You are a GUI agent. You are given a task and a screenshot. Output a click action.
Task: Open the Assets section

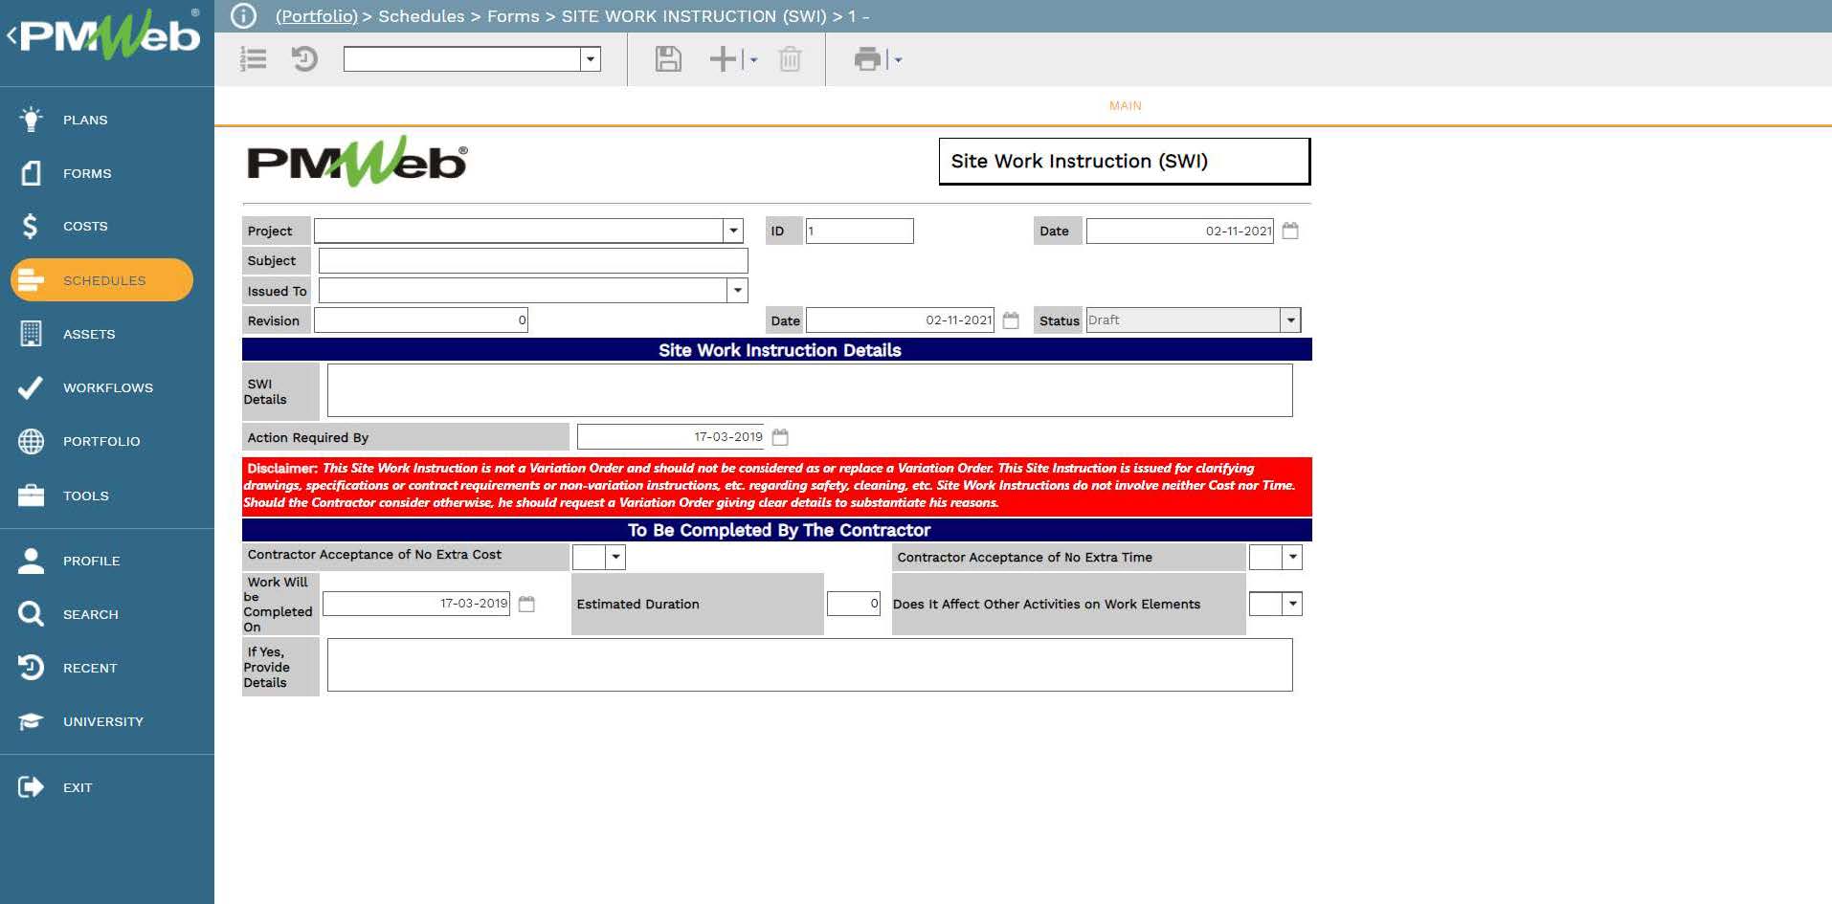click(88, 334)
